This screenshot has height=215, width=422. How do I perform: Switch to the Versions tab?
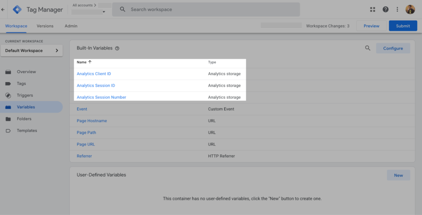(45, 26)
